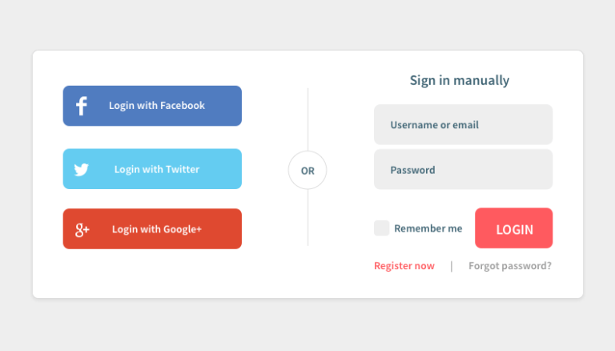
Task: Click empty white card area below Google+ button
Action: [x=152, y=273]
